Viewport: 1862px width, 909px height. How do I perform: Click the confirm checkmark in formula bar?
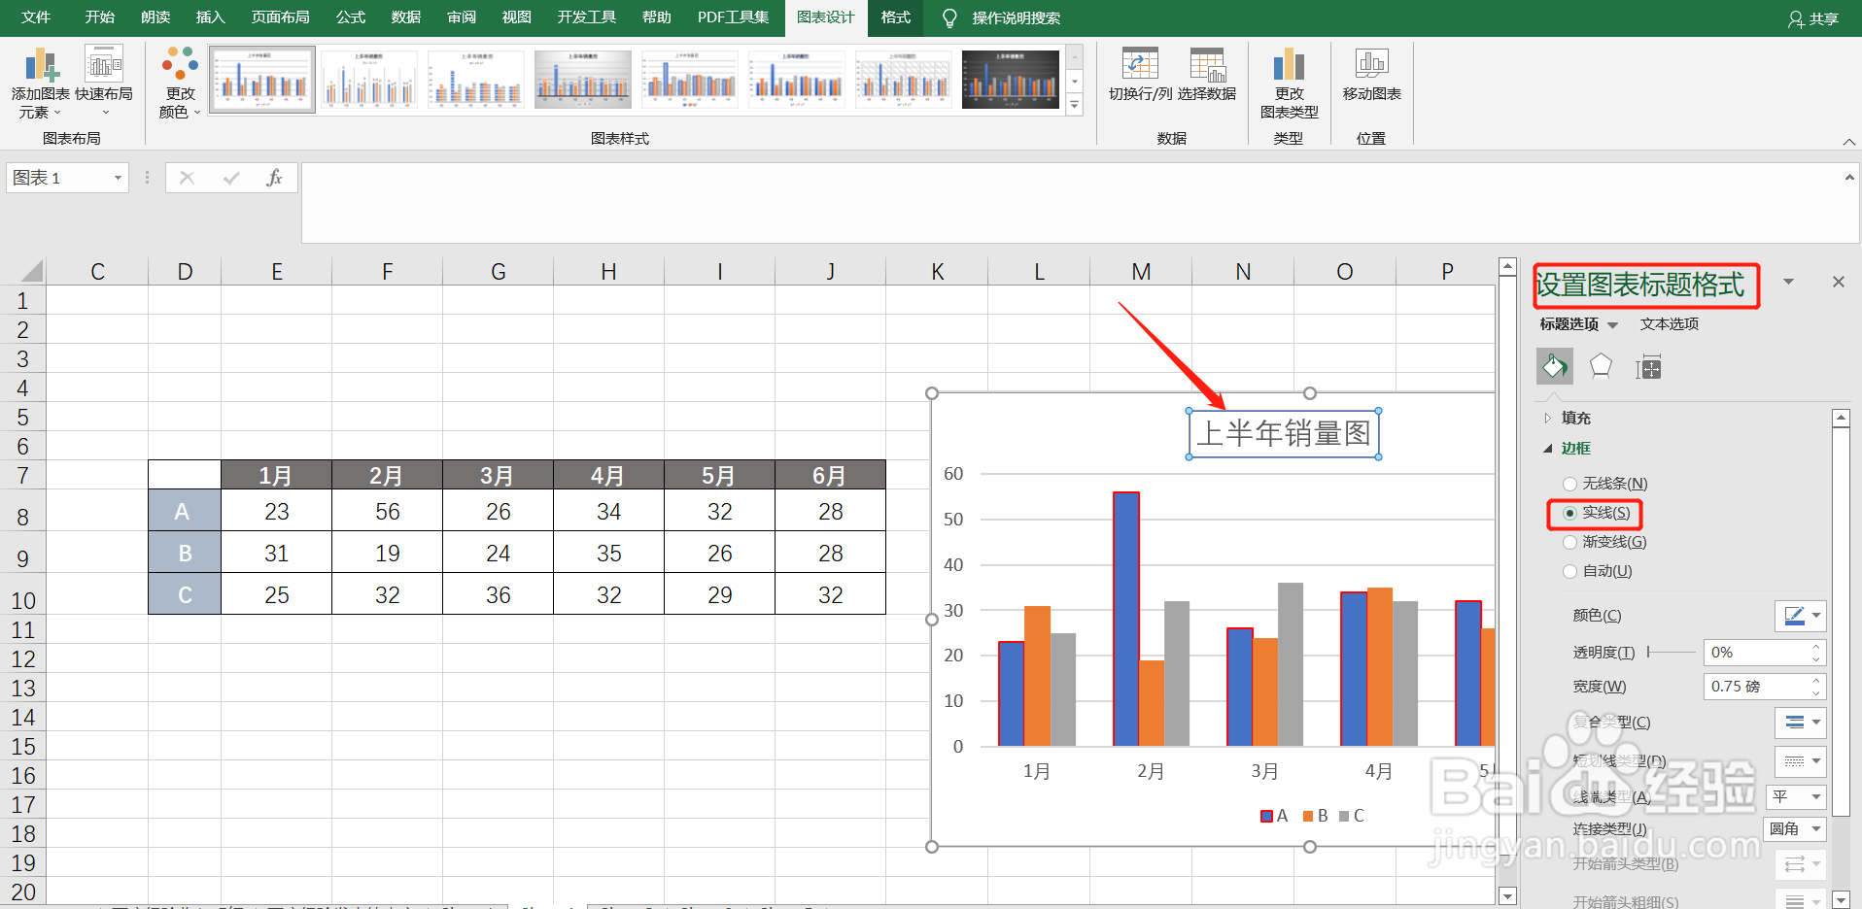231,178
